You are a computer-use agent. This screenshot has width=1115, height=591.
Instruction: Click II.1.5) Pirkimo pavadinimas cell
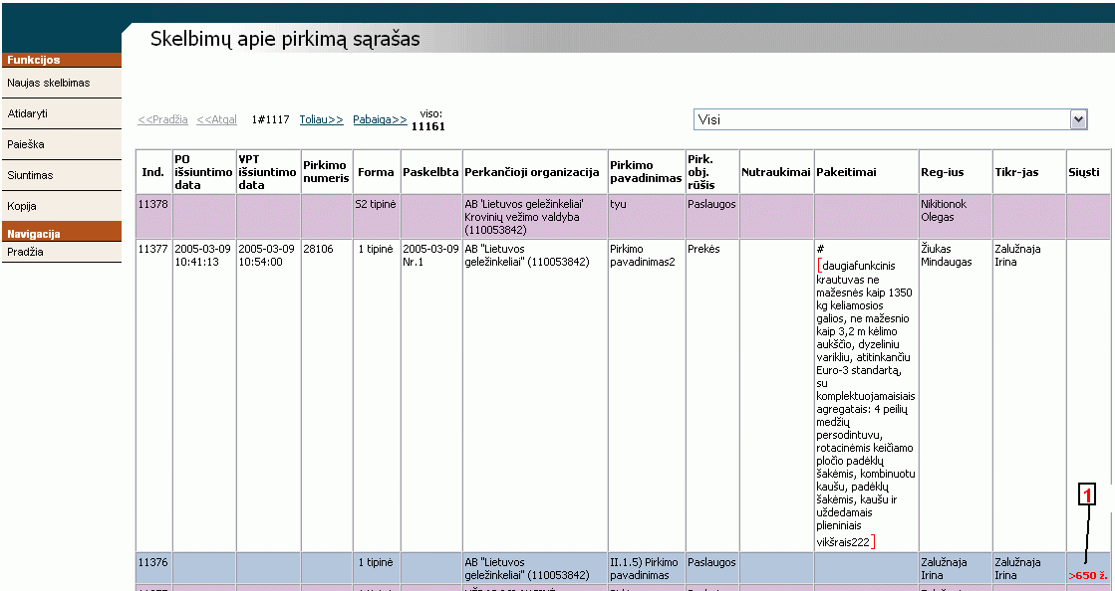point(645,568)
